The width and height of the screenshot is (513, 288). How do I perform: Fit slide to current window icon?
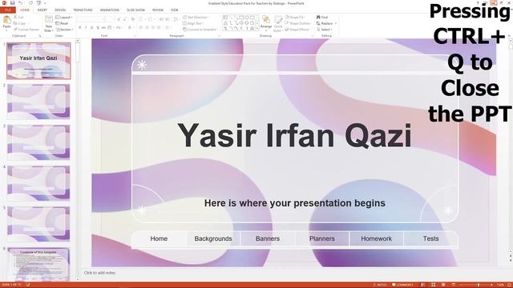(509, 285)
